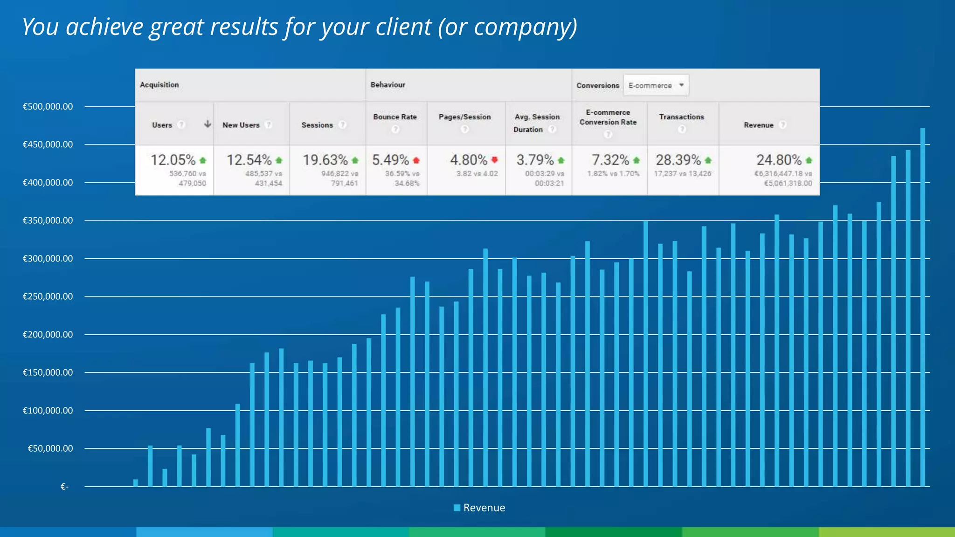This screenshot has height=537, width=955.
Task: Click the red bounce rate trend arrow
Action: (416, 160)
